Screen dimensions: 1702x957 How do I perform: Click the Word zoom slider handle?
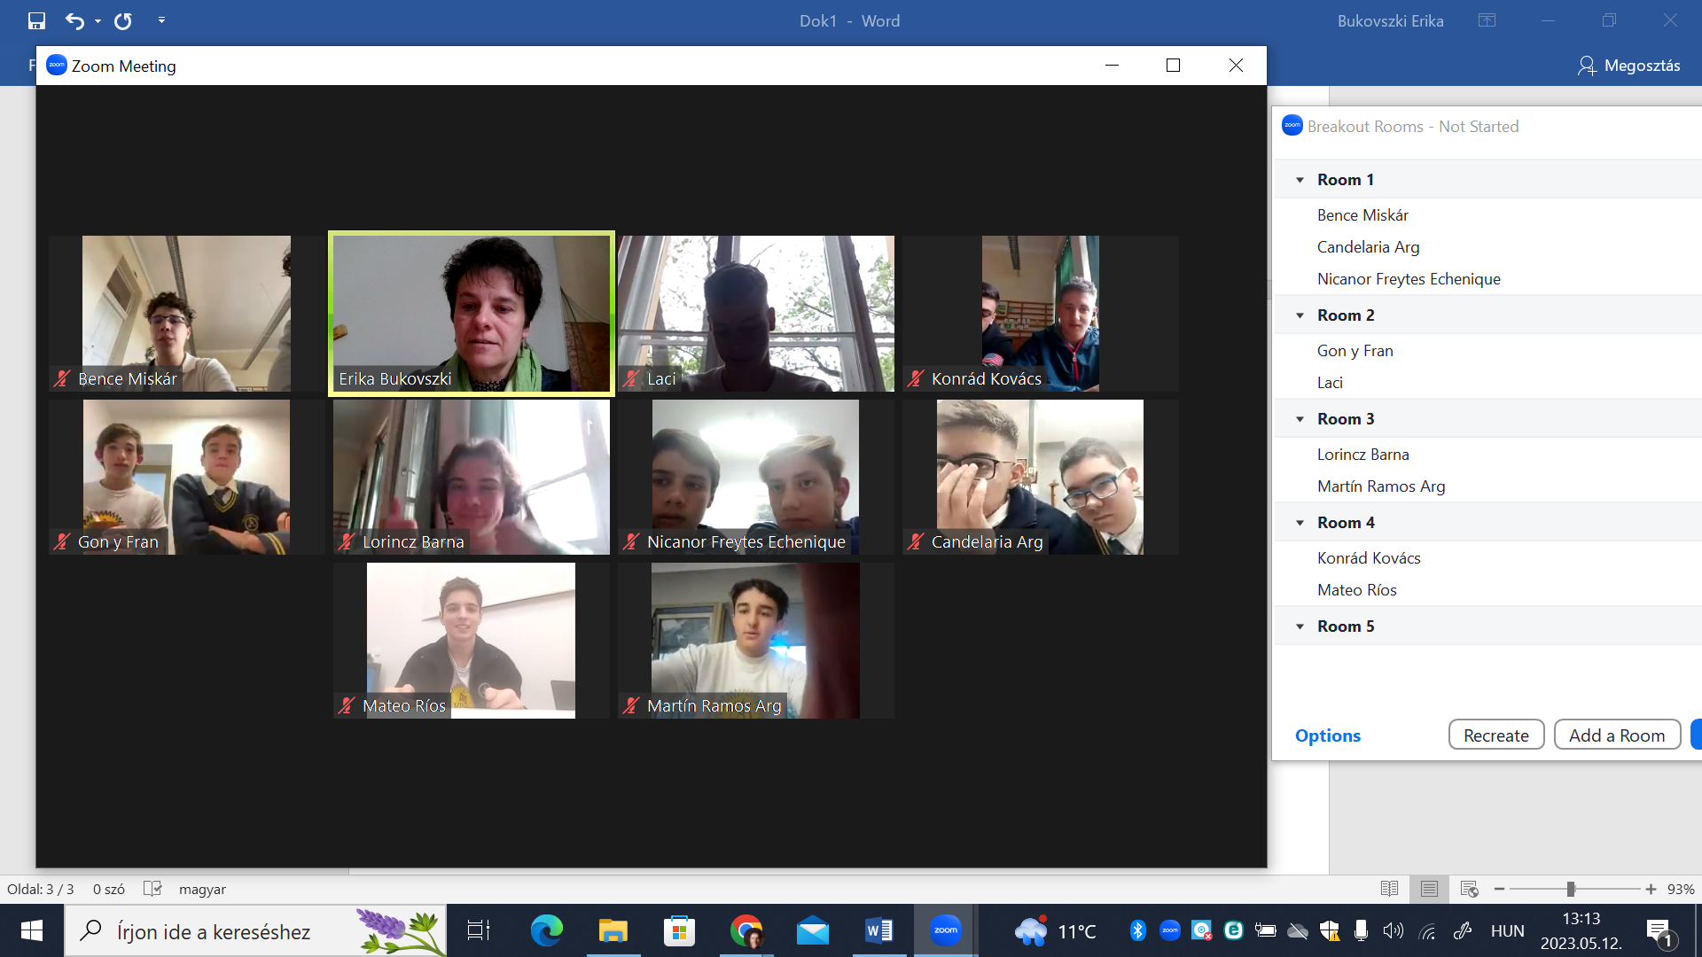click(x=1571, y=889)
